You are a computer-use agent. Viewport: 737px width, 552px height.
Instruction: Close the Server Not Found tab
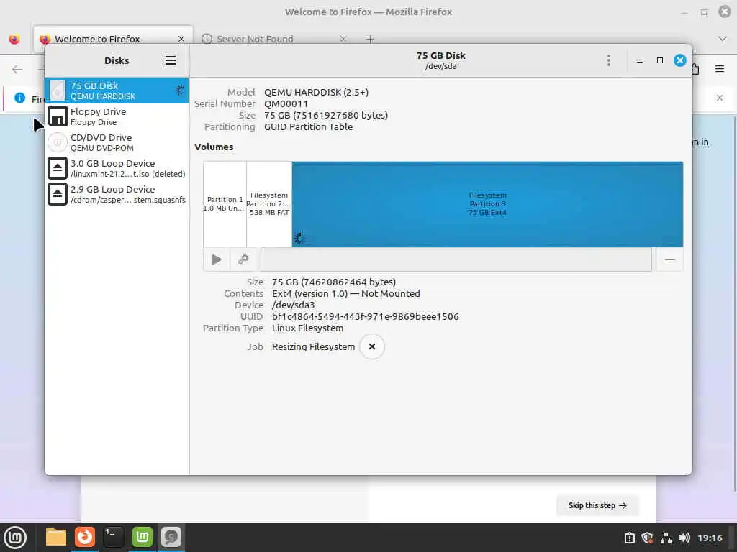(x=343, y=39)
